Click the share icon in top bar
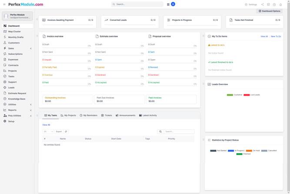The height and width of the screenshot is (194, 290). coord(263,4)
